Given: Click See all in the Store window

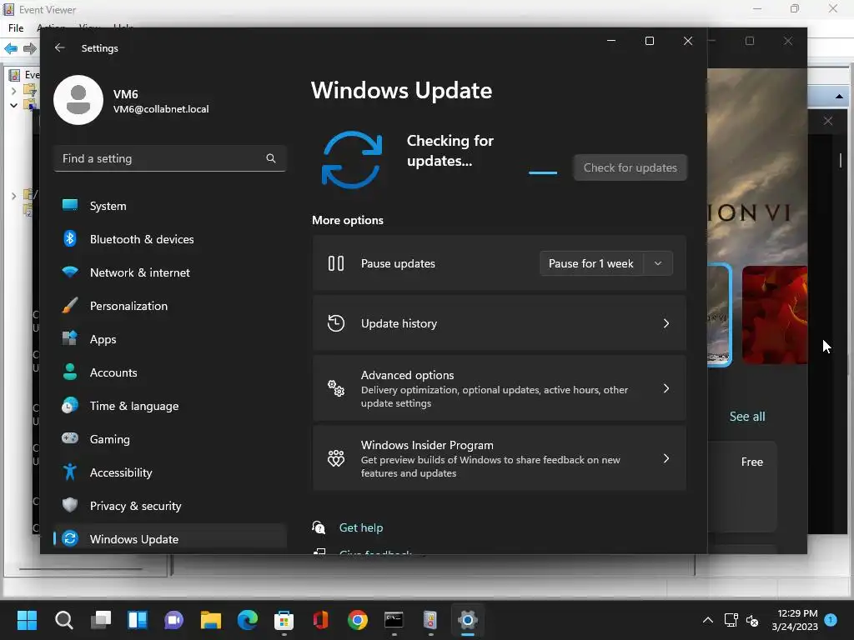Looking at the screenshot, I should (746, 417).
